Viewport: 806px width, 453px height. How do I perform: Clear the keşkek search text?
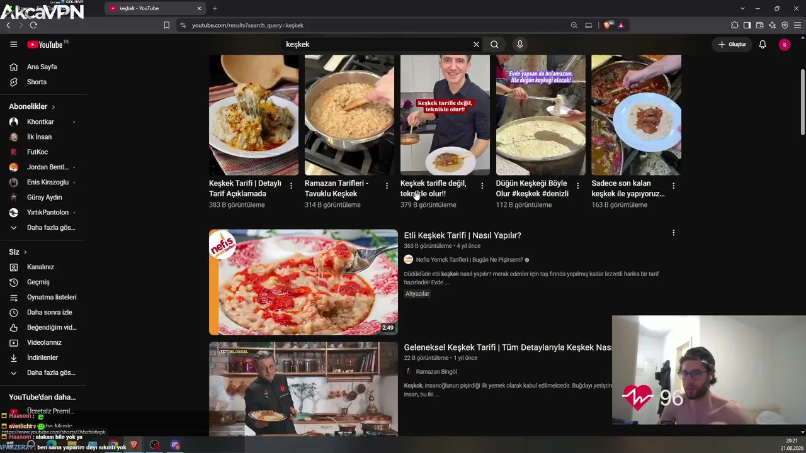coord(476,45)
